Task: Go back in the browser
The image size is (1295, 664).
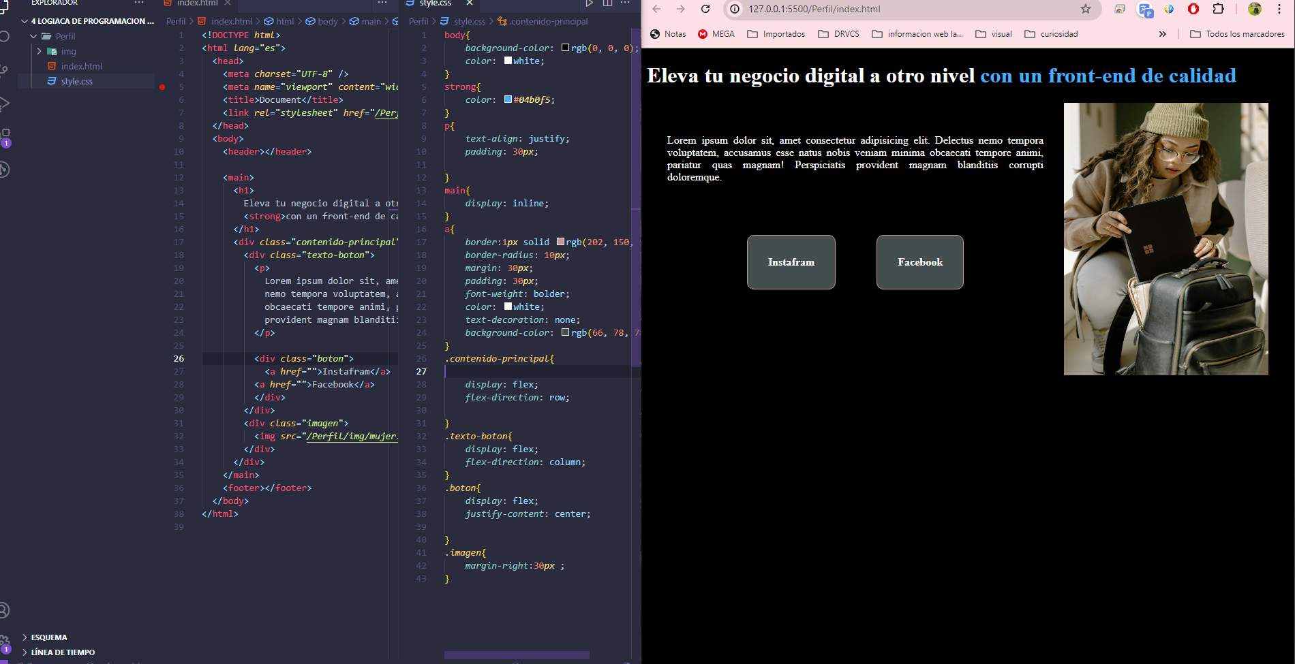Action: (656, 9)
